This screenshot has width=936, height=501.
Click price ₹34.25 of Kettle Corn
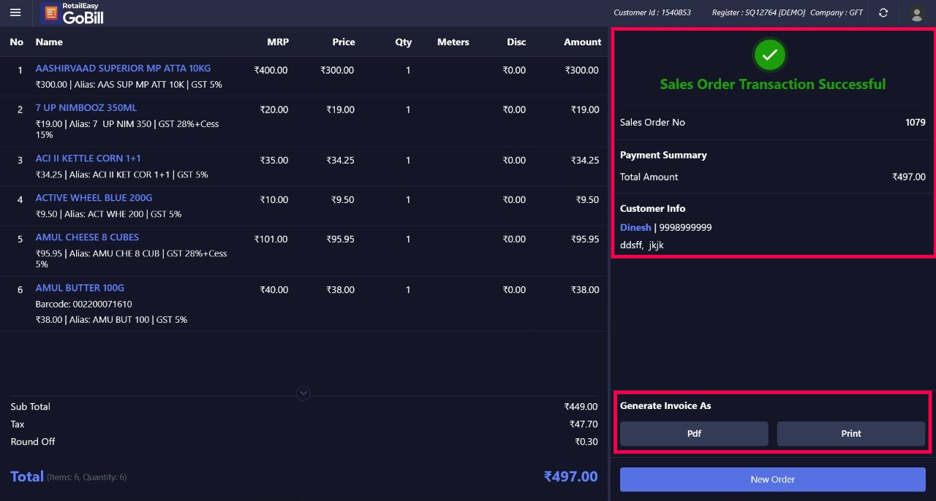(x=341, y=160)
